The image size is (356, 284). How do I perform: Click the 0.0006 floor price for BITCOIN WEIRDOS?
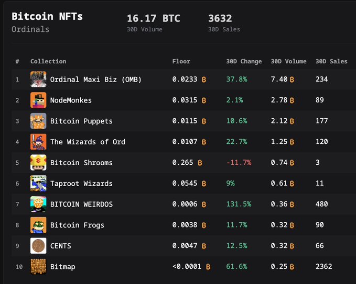185,205
